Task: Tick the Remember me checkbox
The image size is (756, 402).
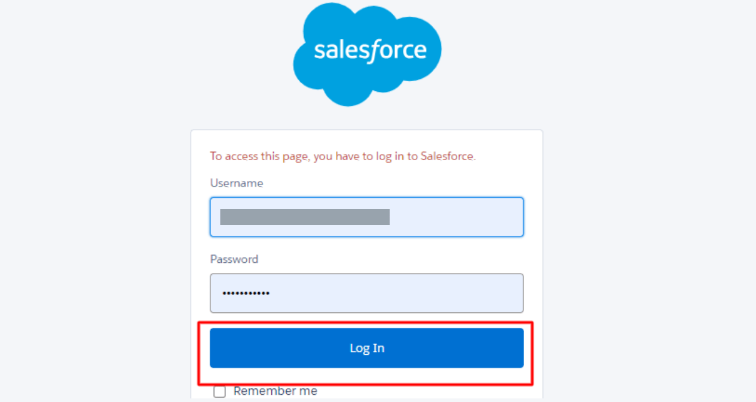Action: tap(220, 392)
